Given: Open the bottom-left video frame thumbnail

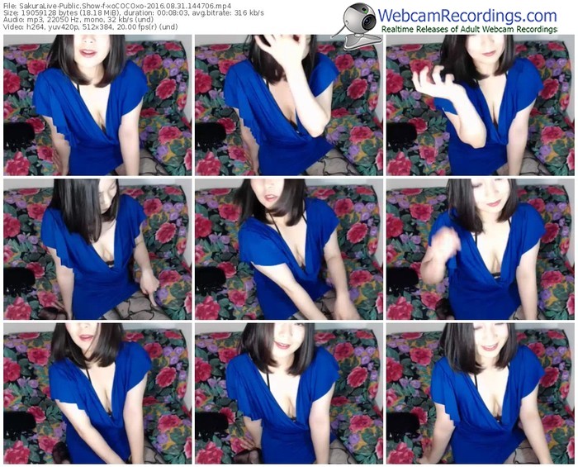Looking at the screenshot, I should (97, 393).
